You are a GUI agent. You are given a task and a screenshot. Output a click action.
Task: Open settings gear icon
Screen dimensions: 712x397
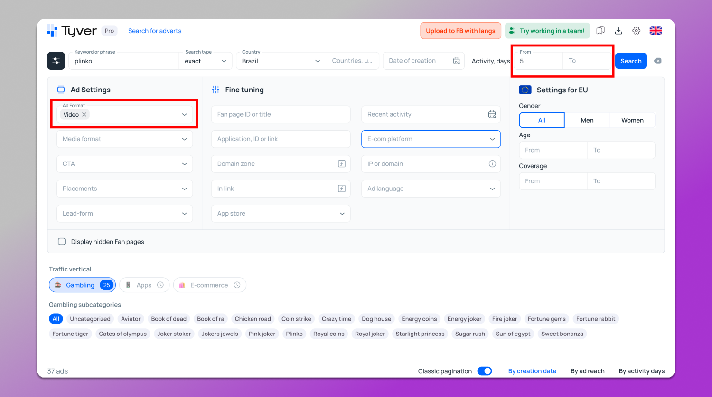[637, 31]
